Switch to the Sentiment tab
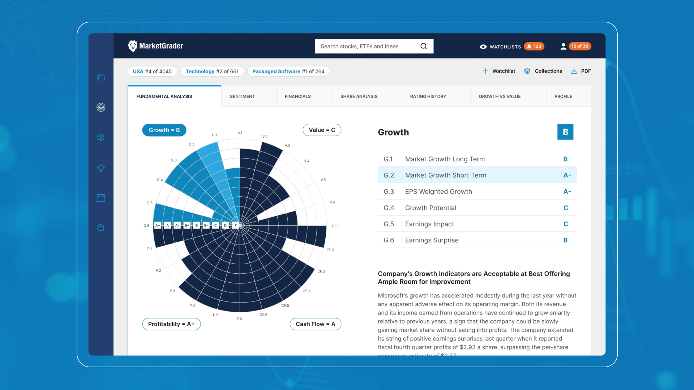Image resolution: width=694 pixels, height=390 pixels. click(242, 96)
